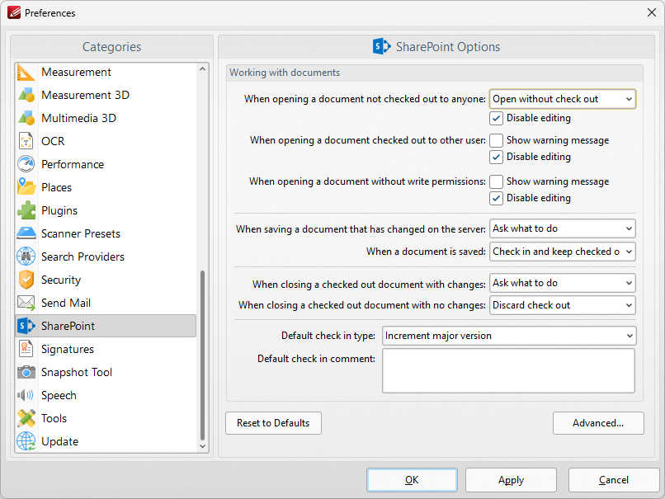665x499 pixels.
Task: Click the OCR text page icon
Action: (26, 141)
